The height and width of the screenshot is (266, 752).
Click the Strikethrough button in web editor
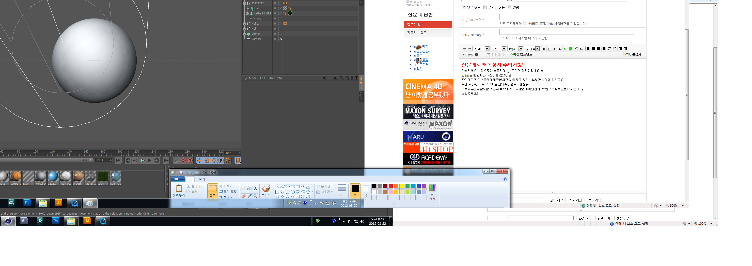560,49
